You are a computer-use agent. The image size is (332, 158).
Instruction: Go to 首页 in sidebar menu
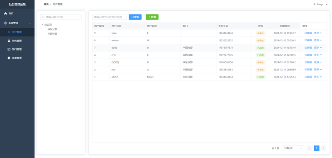17,14
